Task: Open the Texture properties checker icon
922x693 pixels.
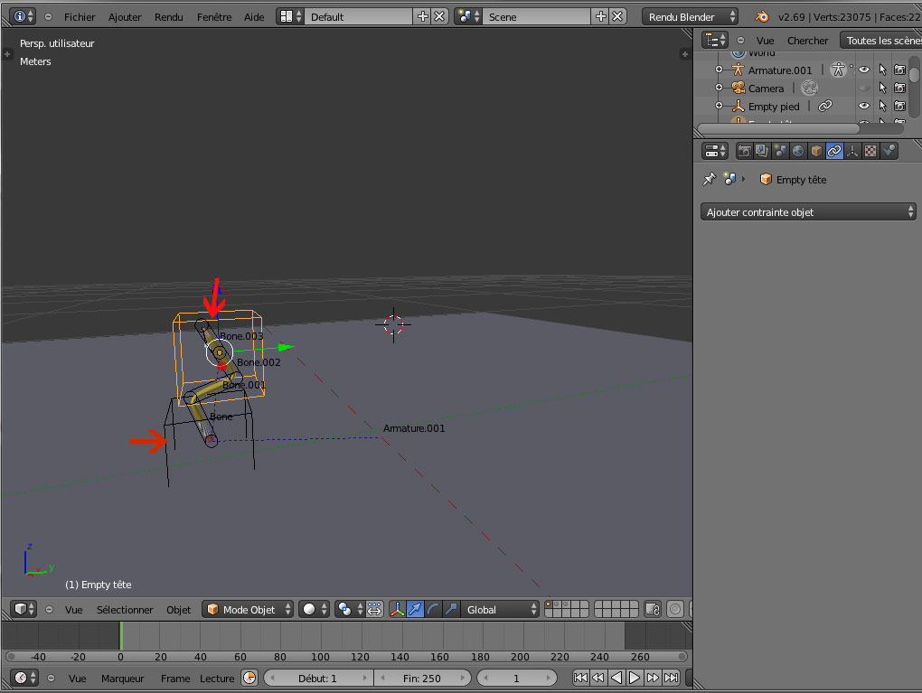Action: point(870,151)
